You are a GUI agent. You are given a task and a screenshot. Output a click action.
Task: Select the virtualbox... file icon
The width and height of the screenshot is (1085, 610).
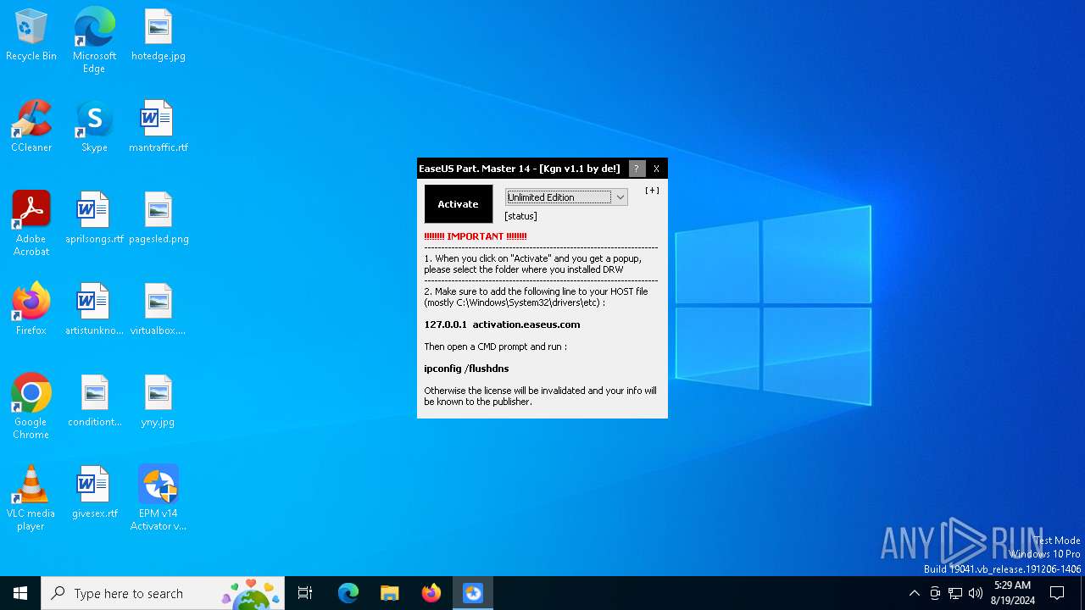tap(159, 310)
